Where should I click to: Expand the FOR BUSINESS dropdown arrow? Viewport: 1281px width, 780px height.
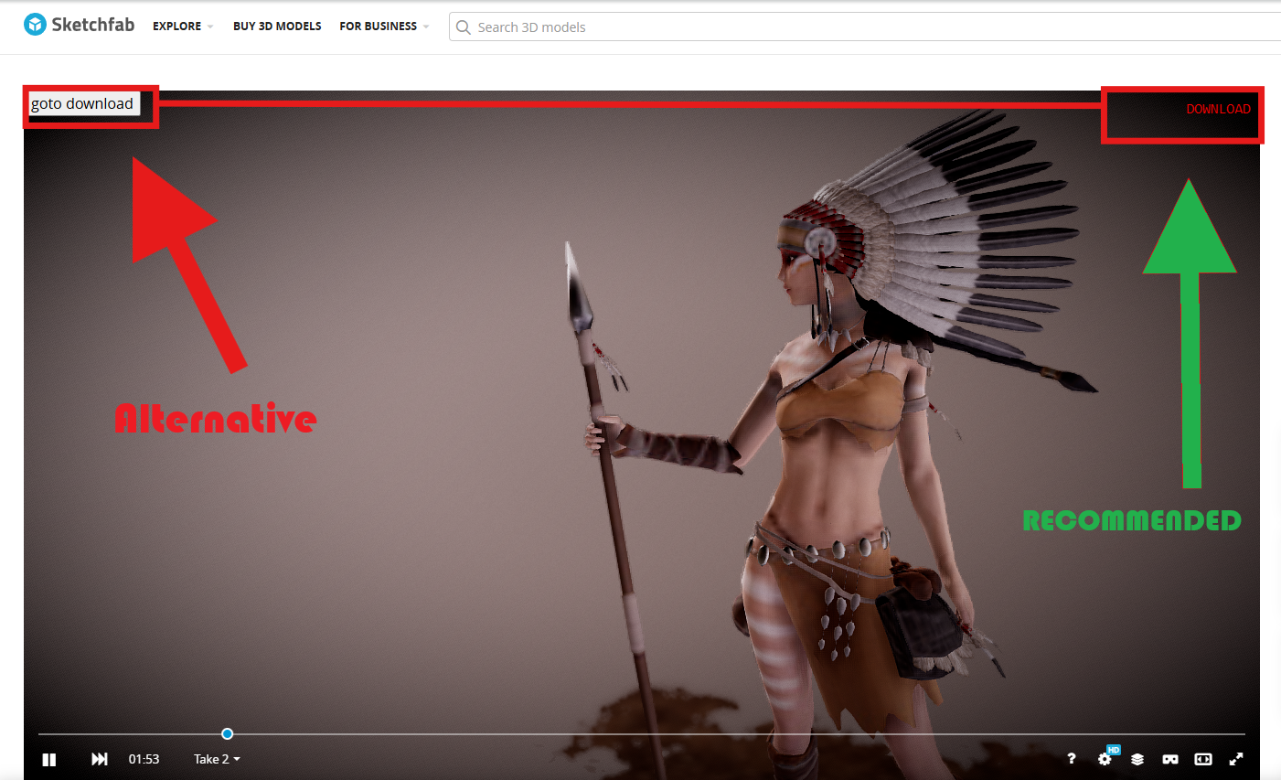(x=425, y=27)
